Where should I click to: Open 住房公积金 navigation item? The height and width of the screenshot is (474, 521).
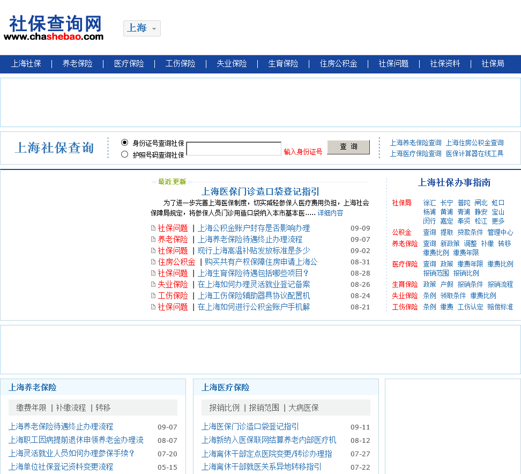click(338, 64)
